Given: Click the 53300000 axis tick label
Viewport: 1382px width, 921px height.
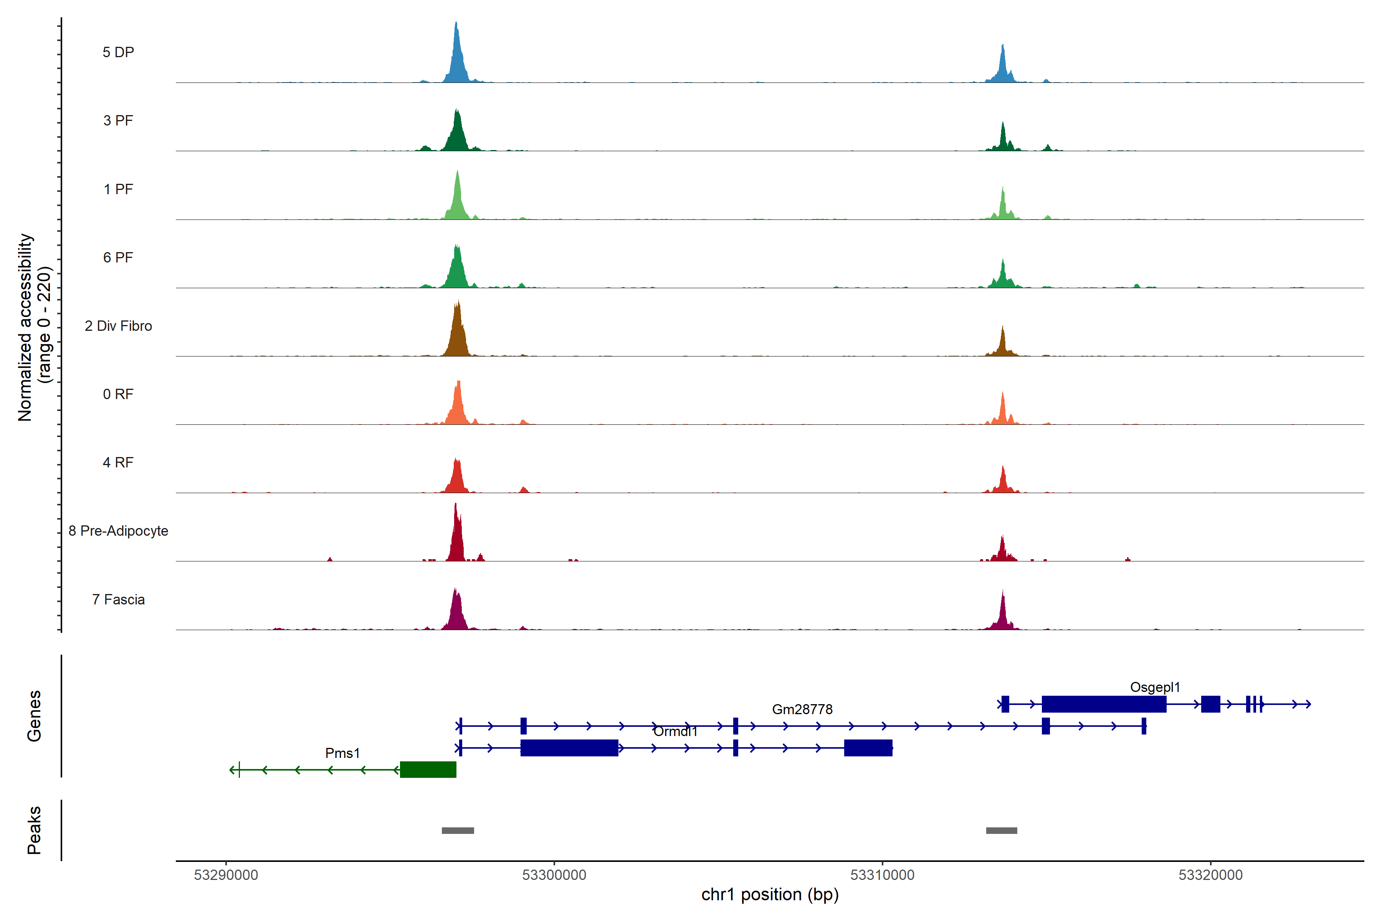Looking at the screenshot, I should point(554,875).
